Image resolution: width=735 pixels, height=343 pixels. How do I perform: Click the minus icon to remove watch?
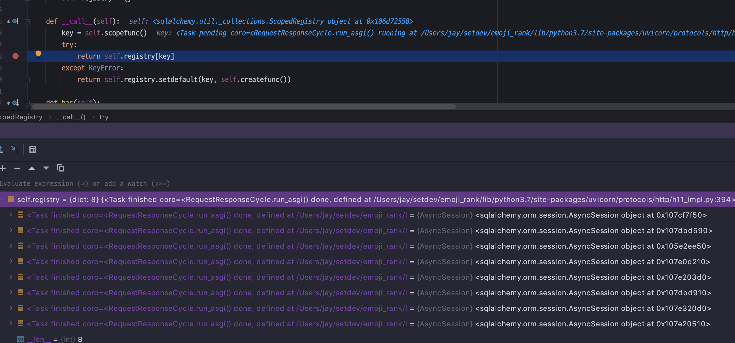click(17, 168)
